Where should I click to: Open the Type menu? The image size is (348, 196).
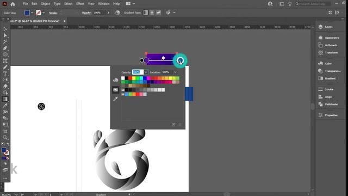(x=57, y=4)
